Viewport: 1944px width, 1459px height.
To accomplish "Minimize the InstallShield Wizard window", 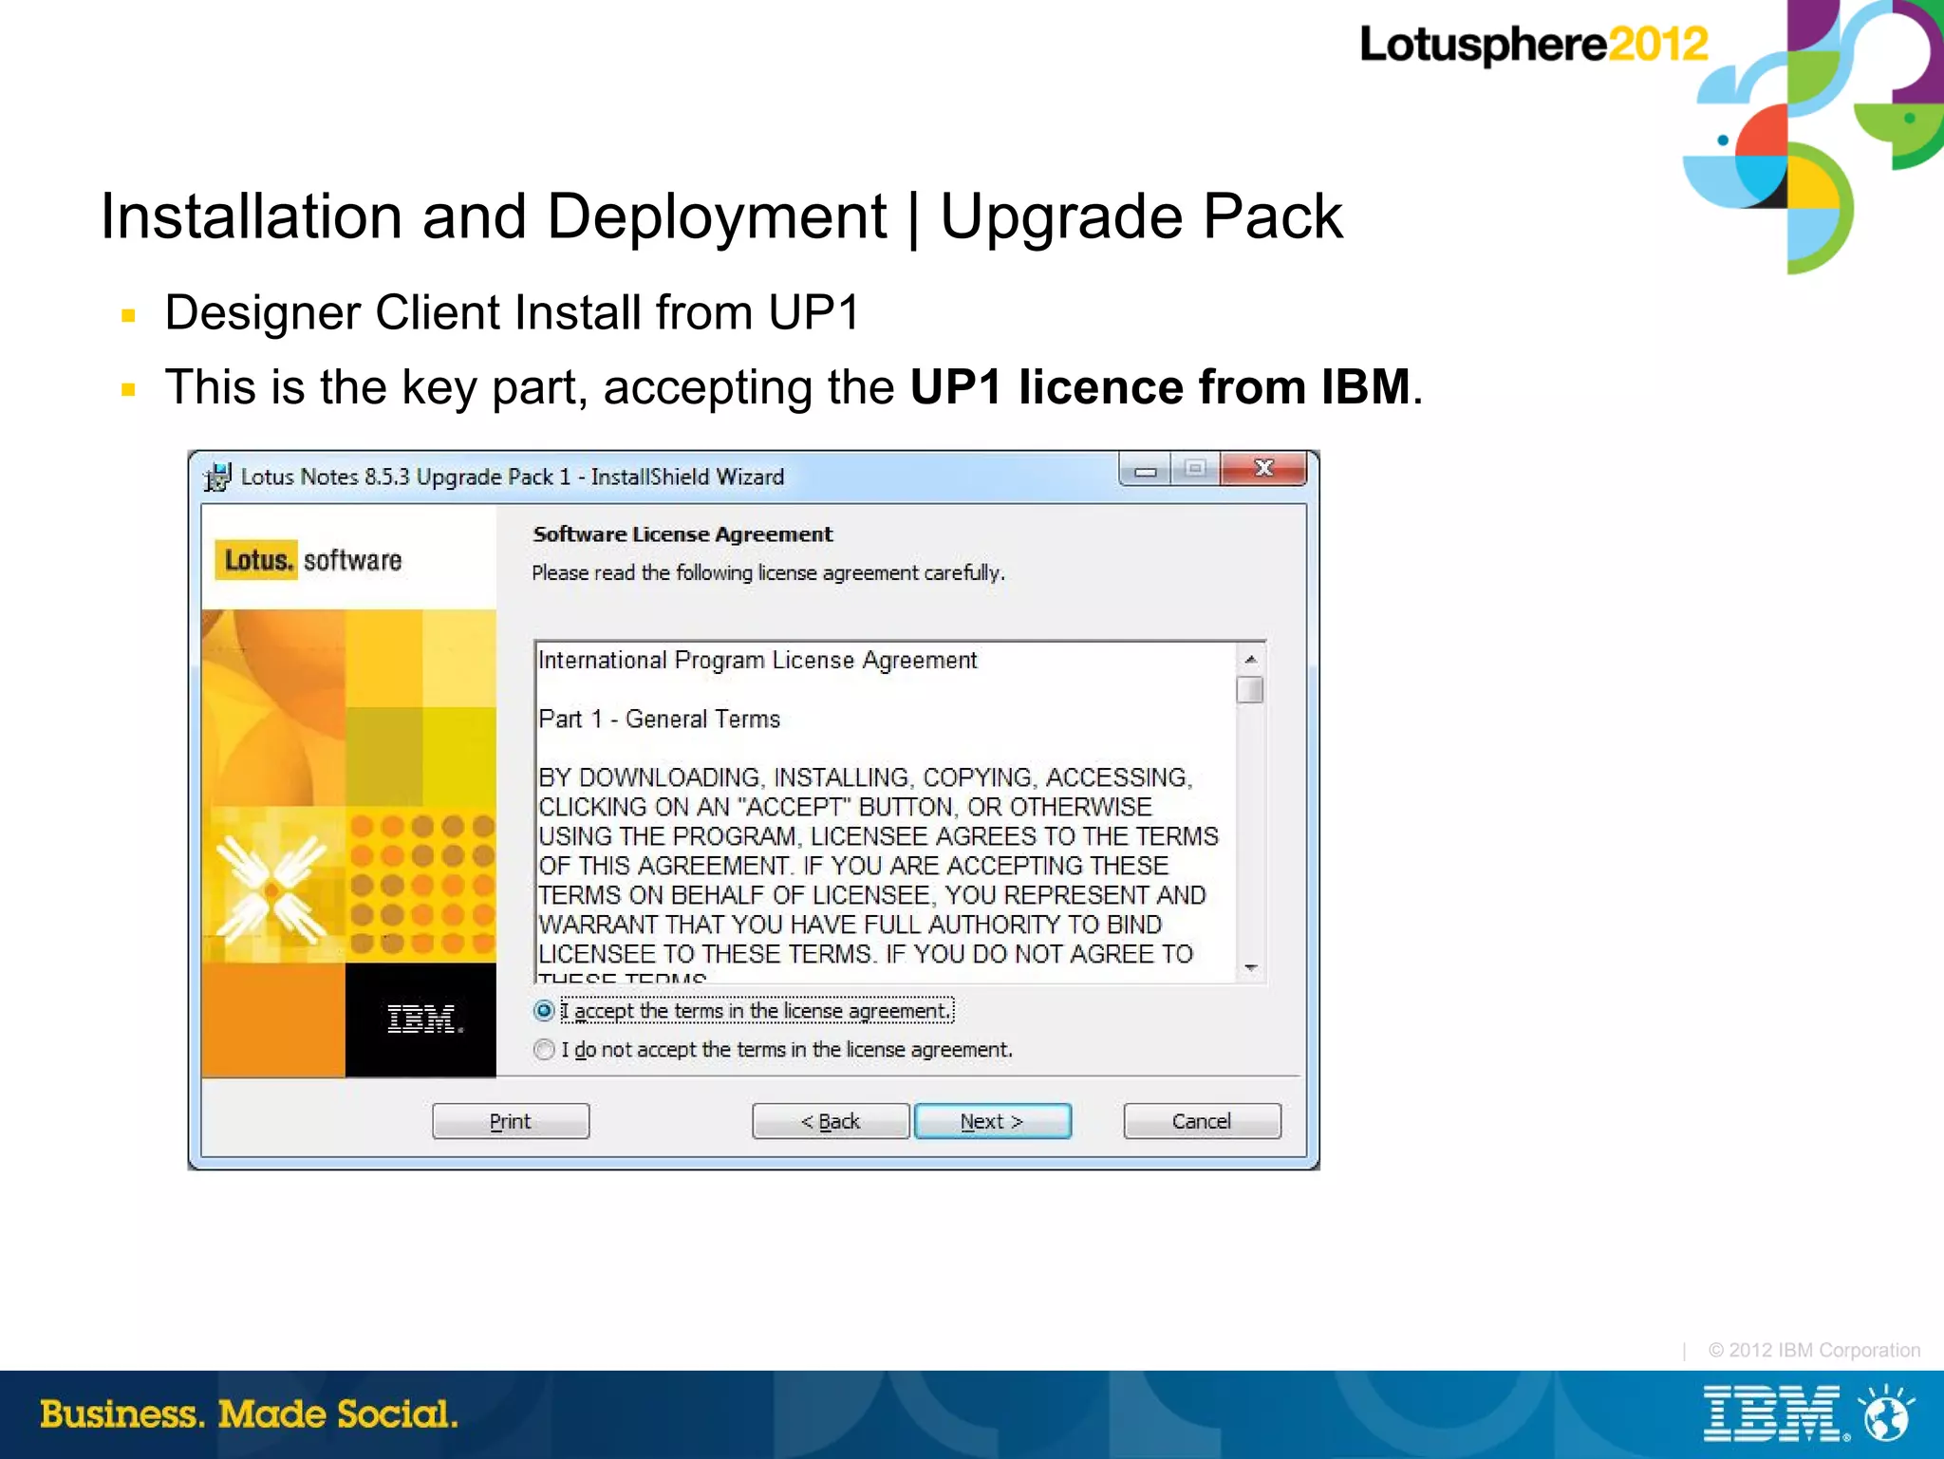I will click(x=1146, y=470).
